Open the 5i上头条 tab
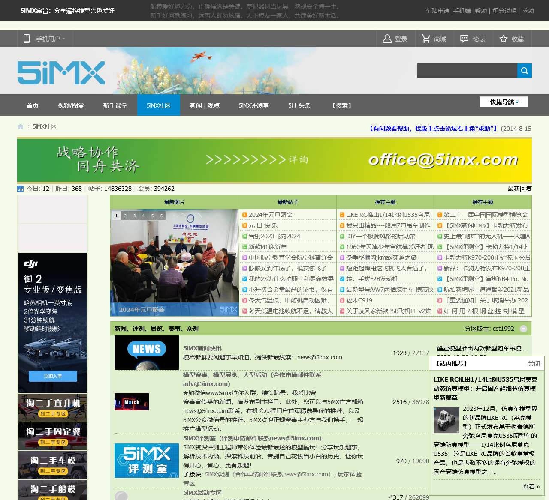Screen dimensions: 549x500 299,105
